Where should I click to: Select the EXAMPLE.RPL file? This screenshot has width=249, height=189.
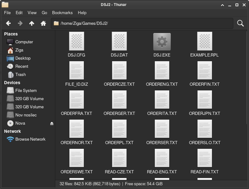click(x=204, y=45)
